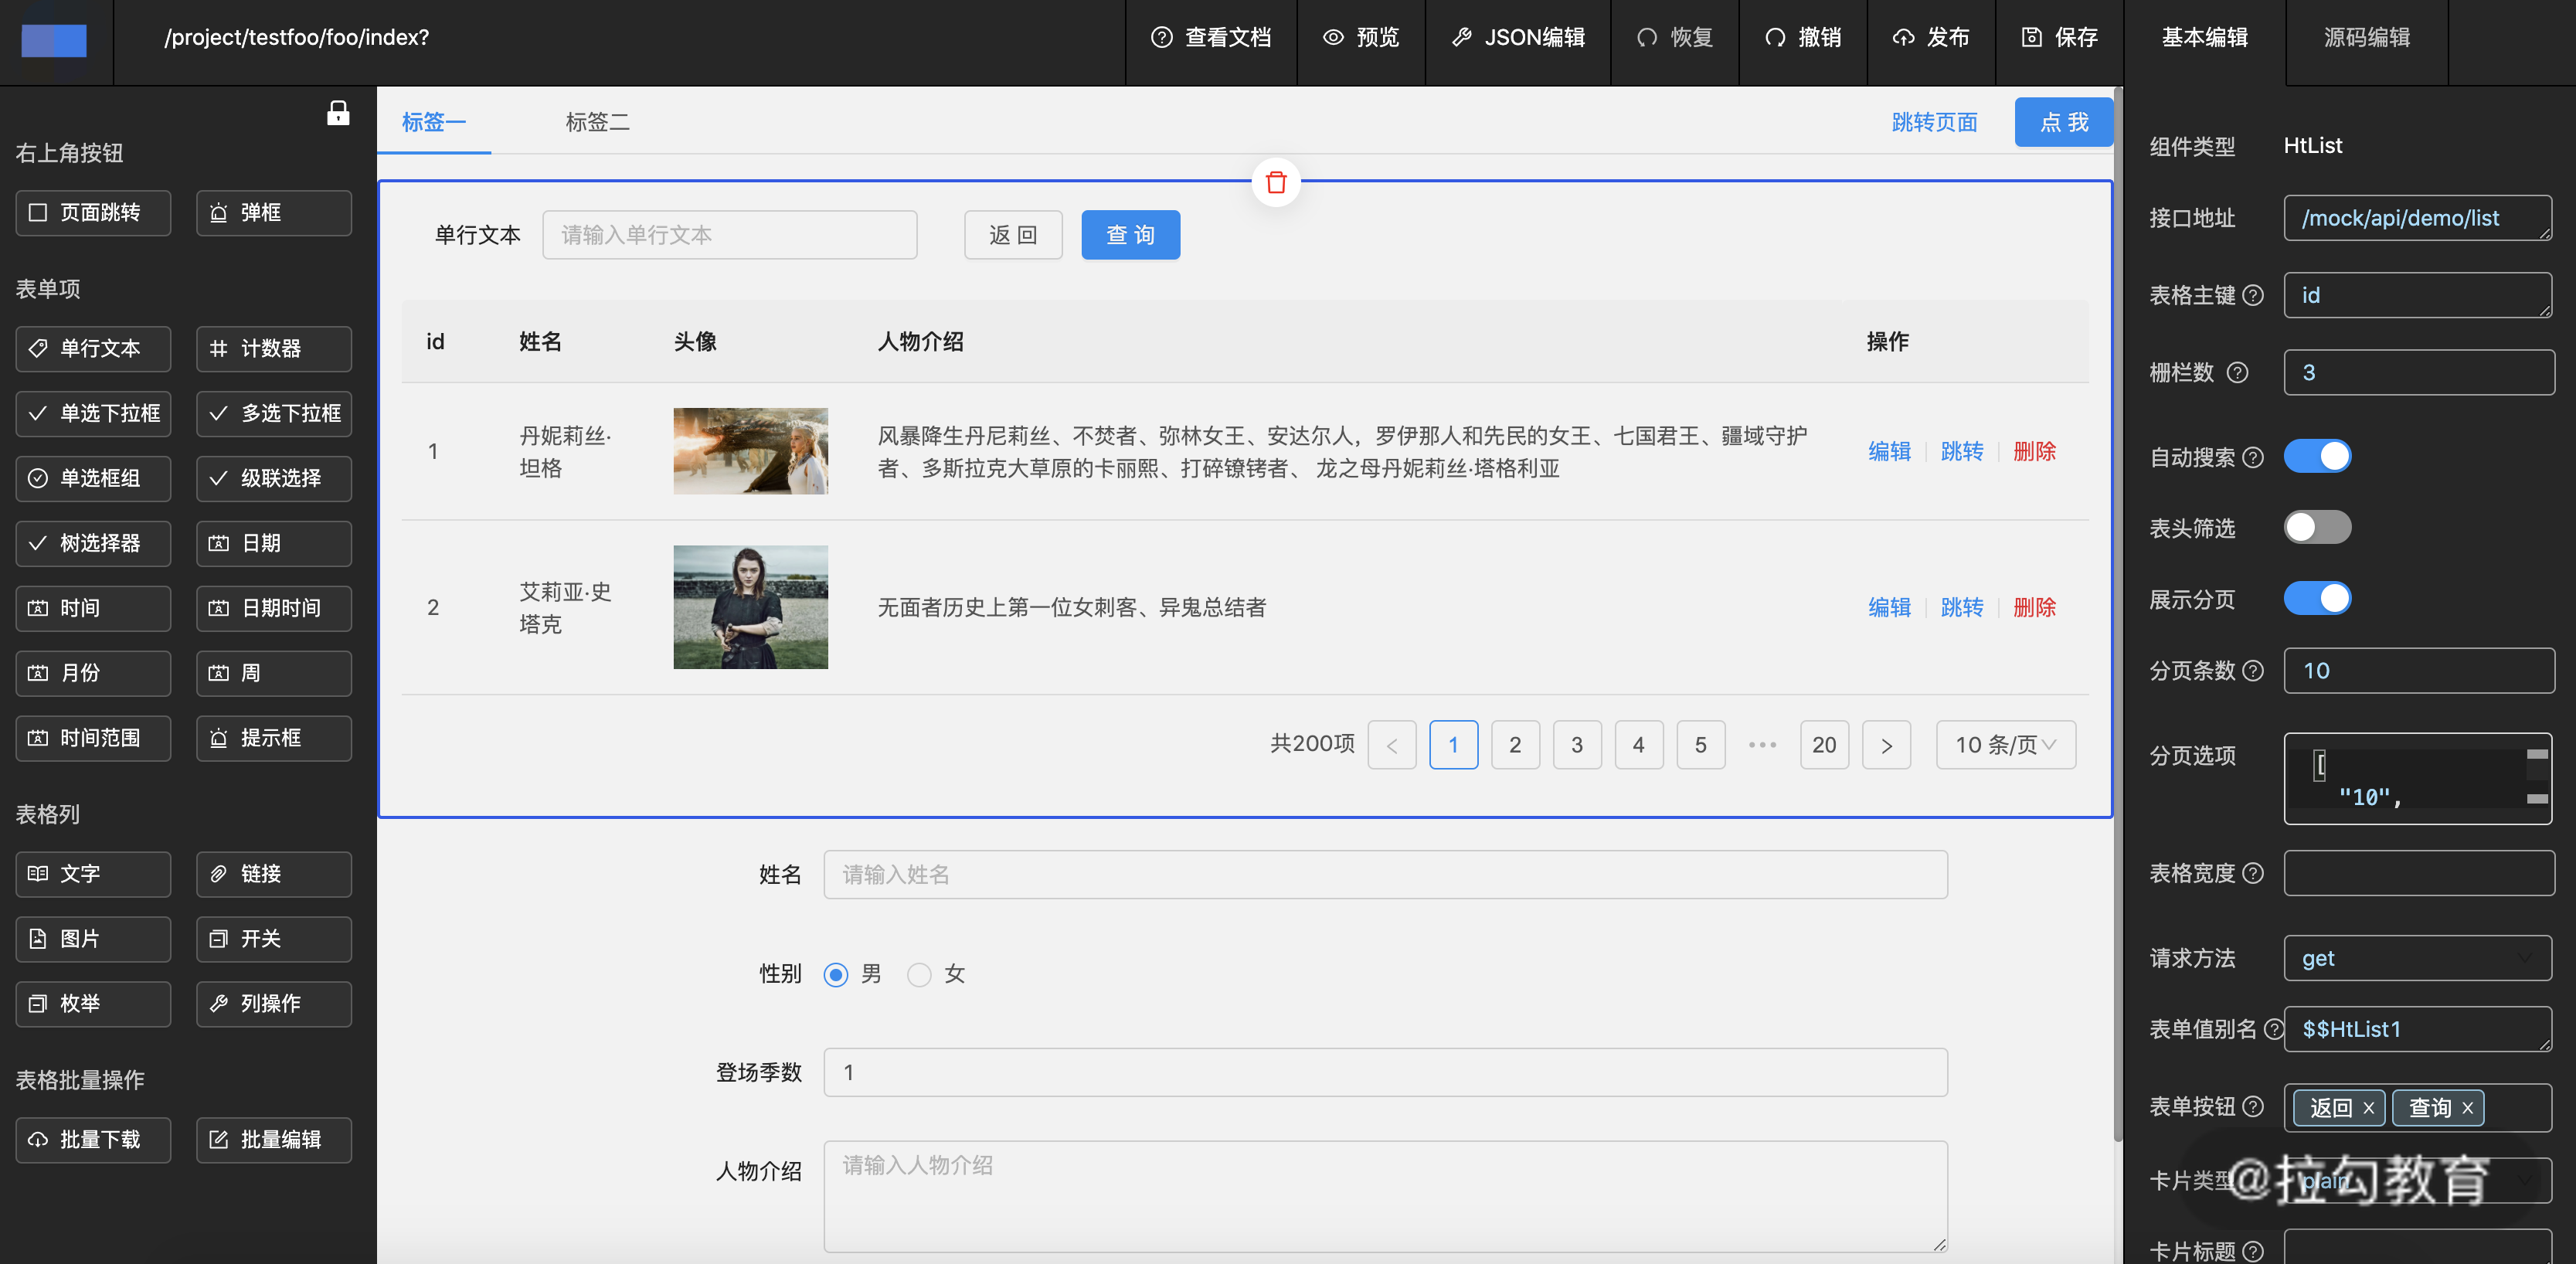Toggle the 自动搜索 switch off

tap(2317, 456)
